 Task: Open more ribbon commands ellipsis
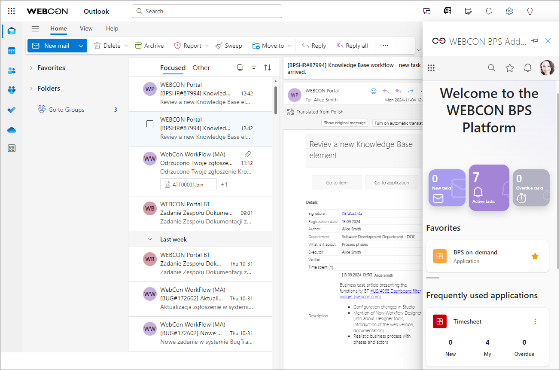coord(385,46)
